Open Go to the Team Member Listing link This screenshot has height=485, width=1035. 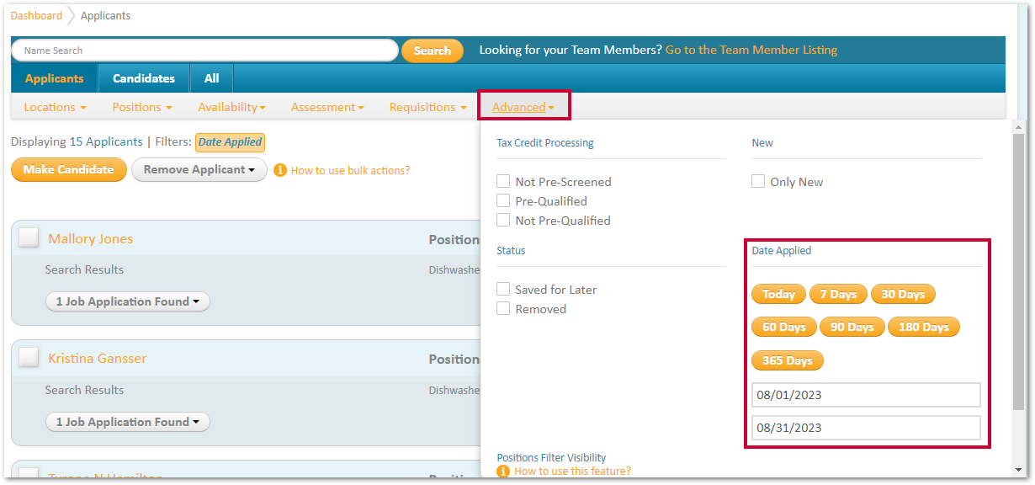751,50
